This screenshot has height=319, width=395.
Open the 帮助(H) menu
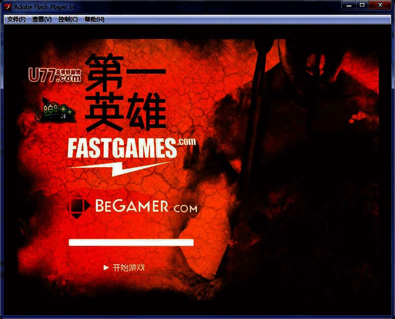pos(94,19)
